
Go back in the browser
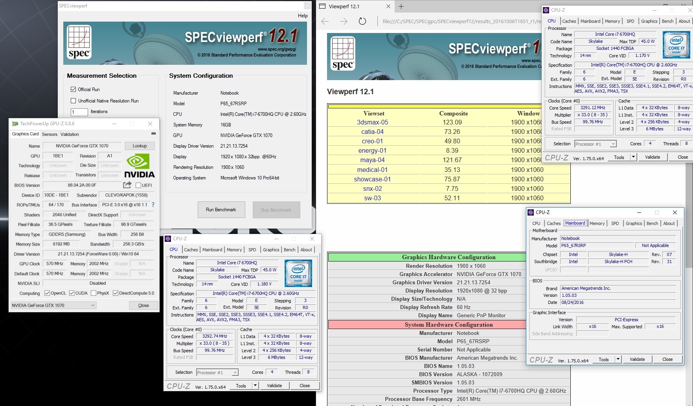(325, 21)
